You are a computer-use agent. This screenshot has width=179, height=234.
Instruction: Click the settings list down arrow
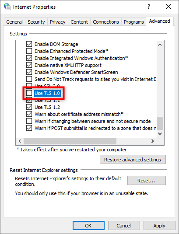point(160,134)
